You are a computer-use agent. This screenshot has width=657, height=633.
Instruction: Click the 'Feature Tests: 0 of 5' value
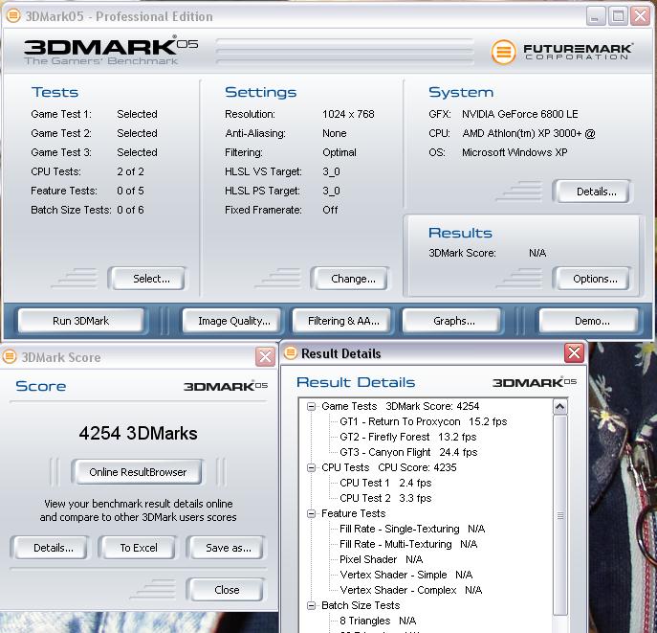(130, 191)
